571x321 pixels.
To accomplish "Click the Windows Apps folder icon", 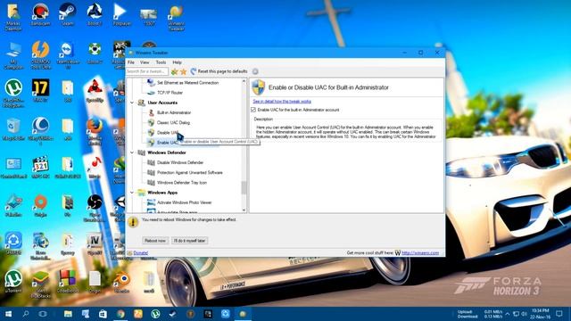I will click(141, 193).
